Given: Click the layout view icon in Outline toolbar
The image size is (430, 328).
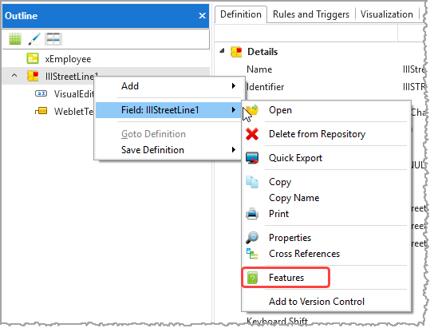Looking at the screenshot, I should click(x=53, y=38).
